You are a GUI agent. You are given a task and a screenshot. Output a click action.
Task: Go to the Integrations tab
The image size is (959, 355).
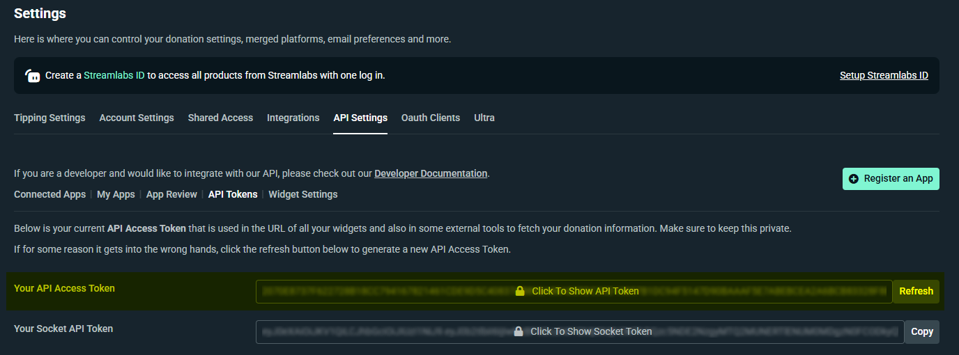[x=293, y=118]
